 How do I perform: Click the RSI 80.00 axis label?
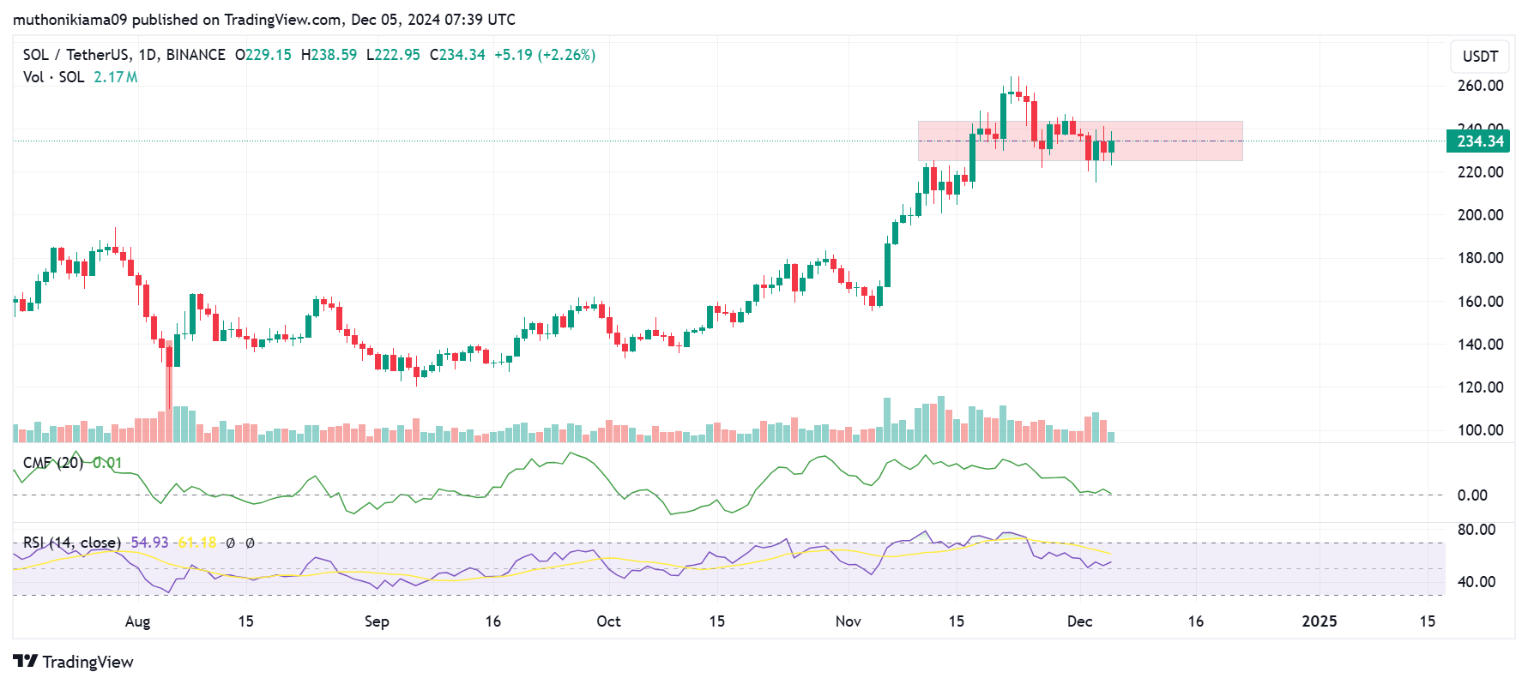pos(1477,530)
